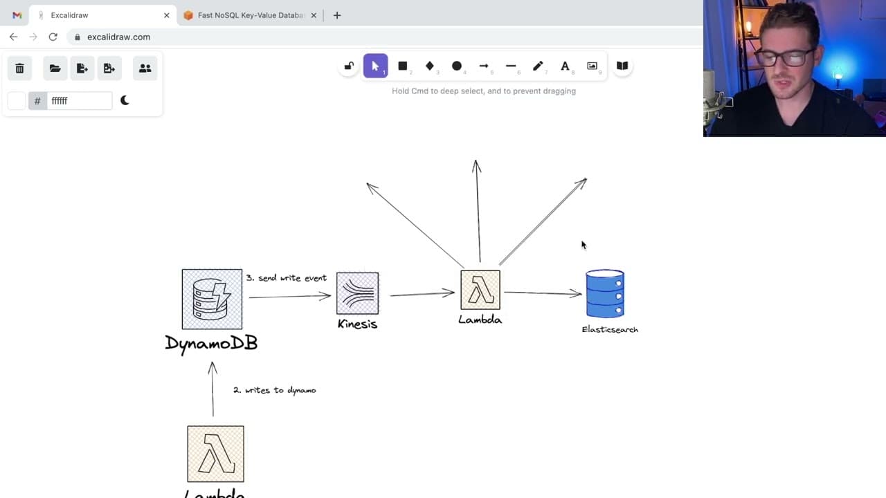This screenshot has height=498, width=886.
Task: Select the Ellipse tool
Action: pyautogui.click(x=457, y=66)
